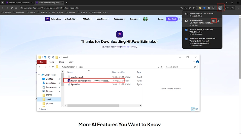Refresh the Explorer crawl folder
Viewport: 241px width, 135px height.
pos(161,67)
